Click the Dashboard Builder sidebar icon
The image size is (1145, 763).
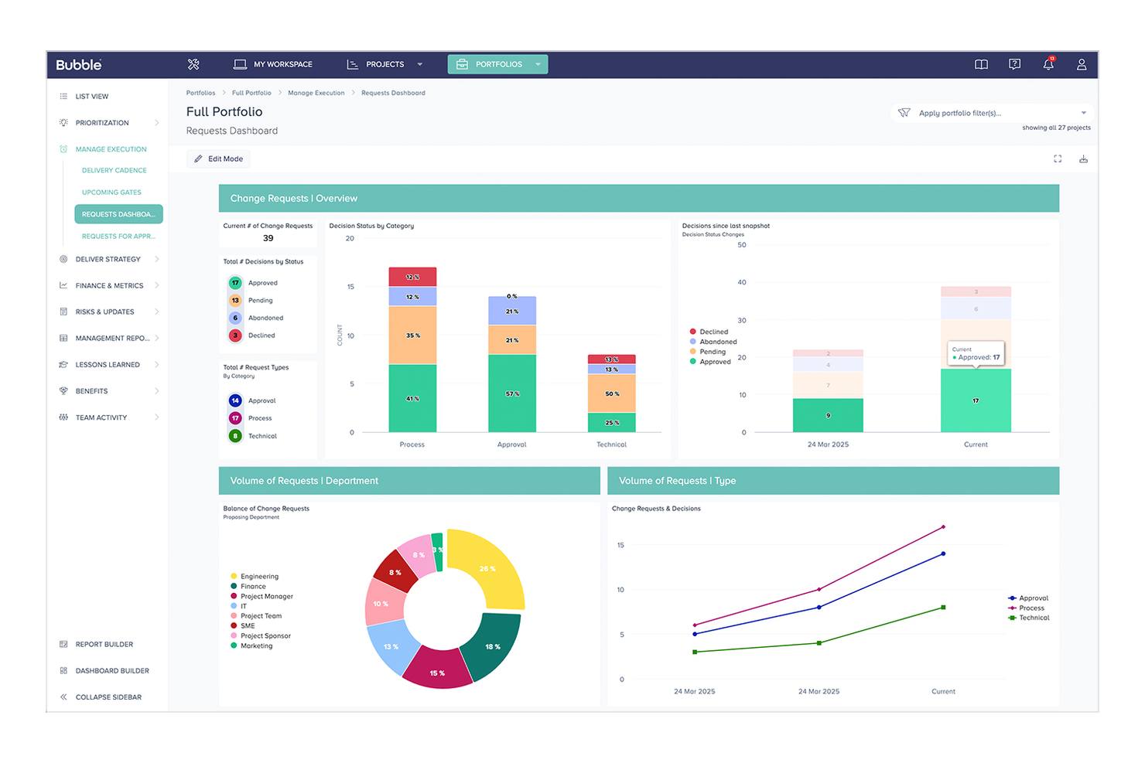63,670
